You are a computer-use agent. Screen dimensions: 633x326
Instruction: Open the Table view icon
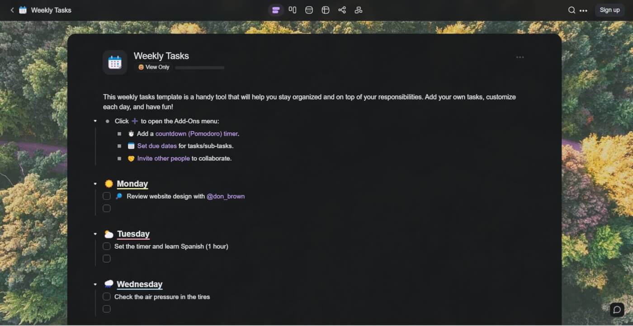click(x=326, y=10)
